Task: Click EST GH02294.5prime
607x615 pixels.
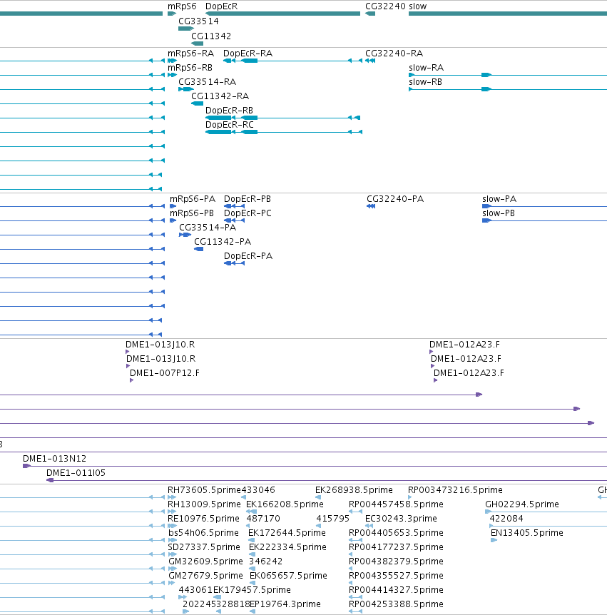Action: click(522, 504)
